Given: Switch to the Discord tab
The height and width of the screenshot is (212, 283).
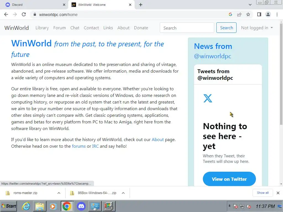Looking at the screenshot, I should pos(34,5).
